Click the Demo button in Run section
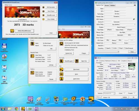Screen dimensions: 139x111 tap(76, 74)
